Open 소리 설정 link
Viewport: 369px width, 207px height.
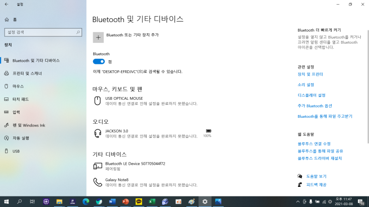click(x=306, y=85)
